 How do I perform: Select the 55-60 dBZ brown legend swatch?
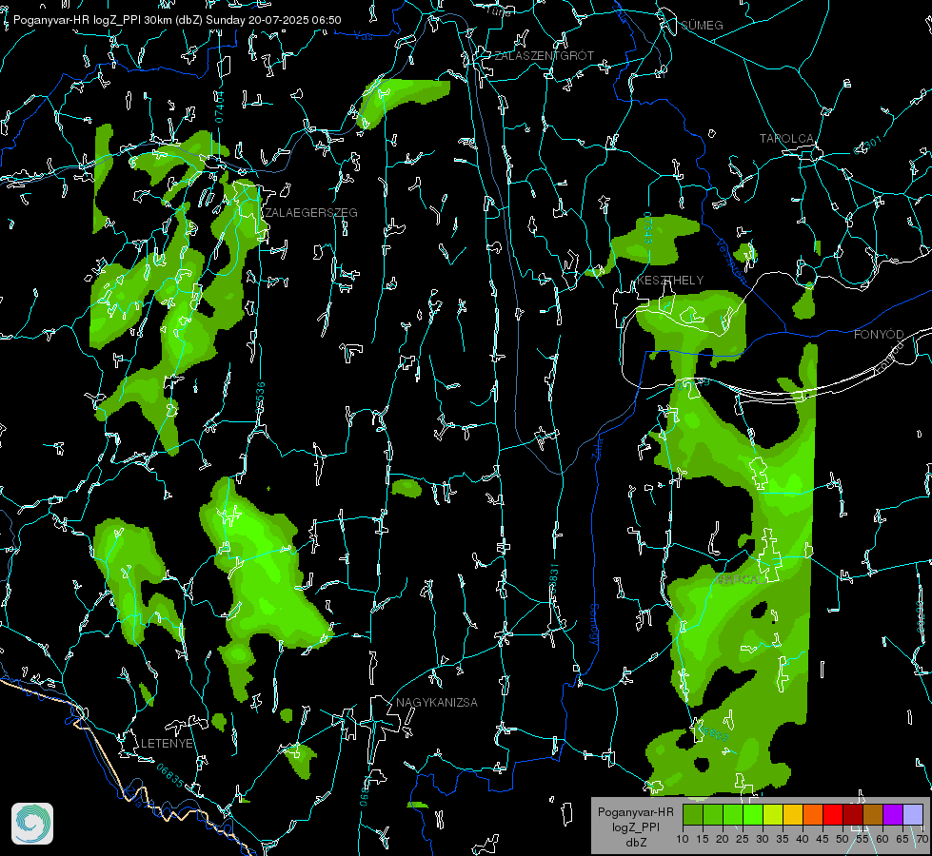coord(873,814)
